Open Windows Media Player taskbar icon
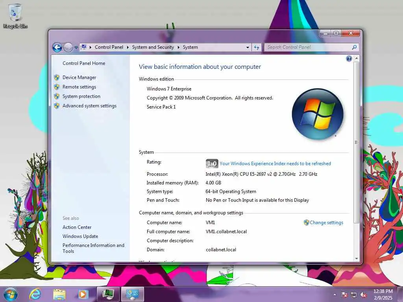Screen dimensions: 403x302 [x=83, y=294]
